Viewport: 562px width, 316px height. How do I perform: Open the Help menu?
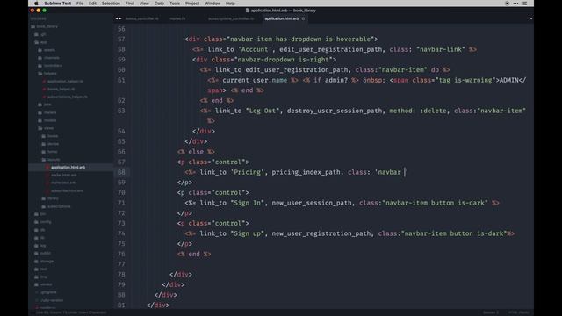(x=230, y=4)
